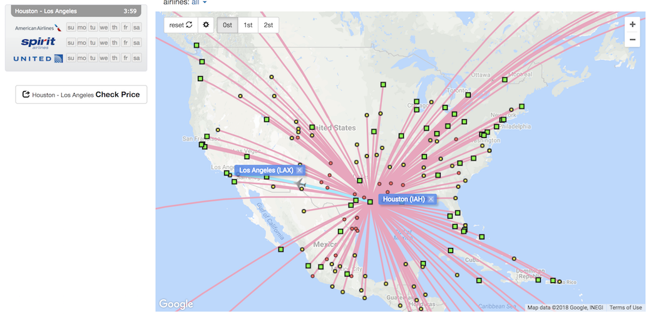
Task: Toggle Friday for Spirit Airlines
Action: pyautogui.click(x=126, y=42)
